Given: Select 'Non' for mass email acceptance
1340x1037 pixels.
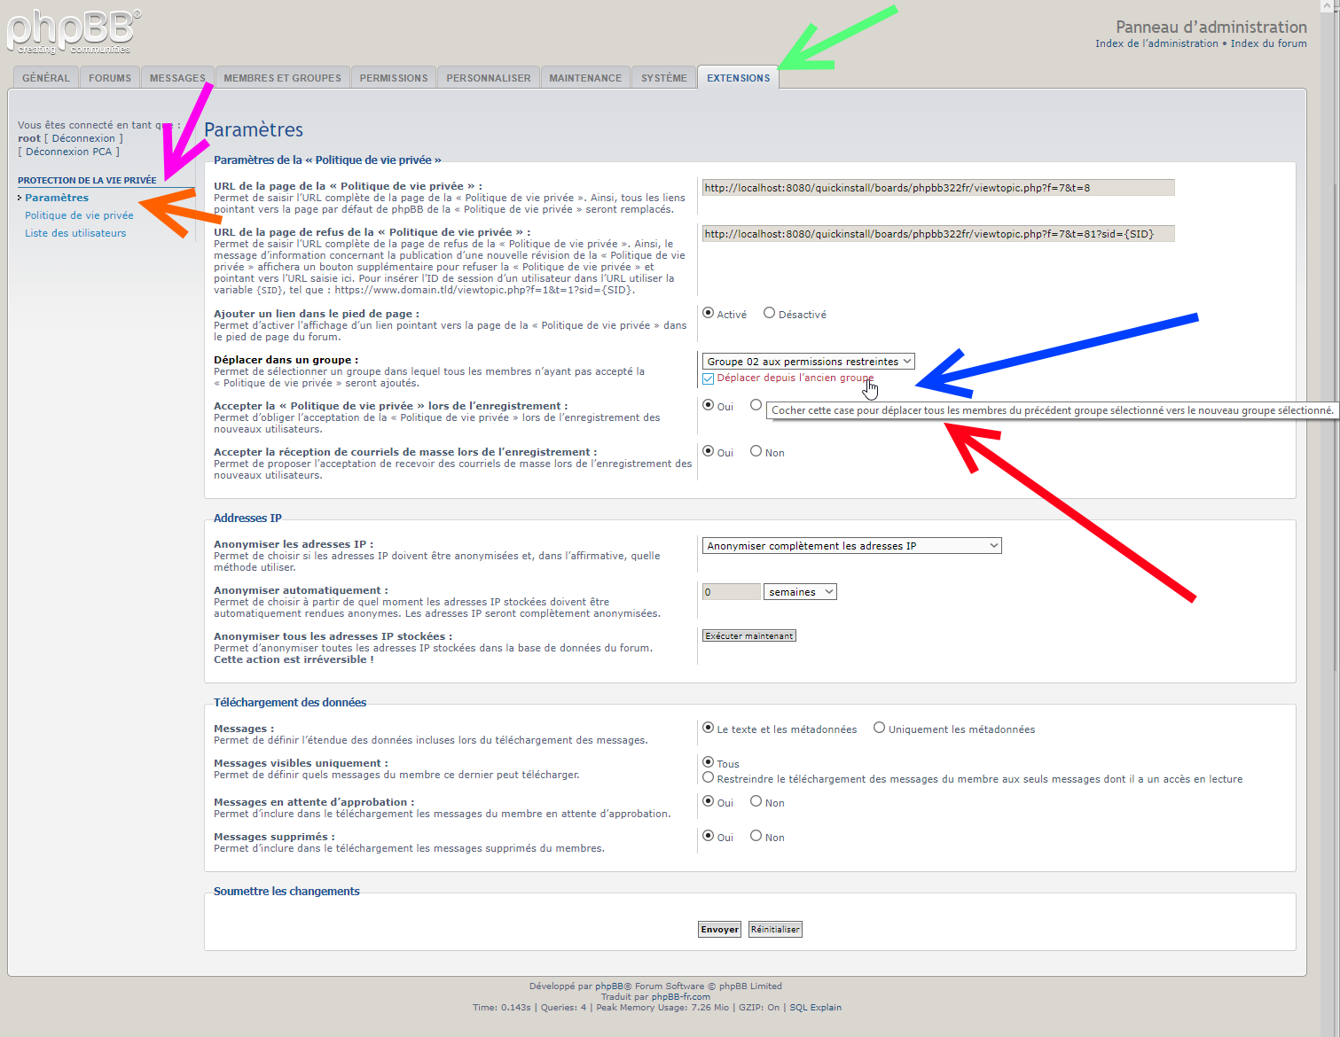Looking at the screenshot, I should click(756, 451).
